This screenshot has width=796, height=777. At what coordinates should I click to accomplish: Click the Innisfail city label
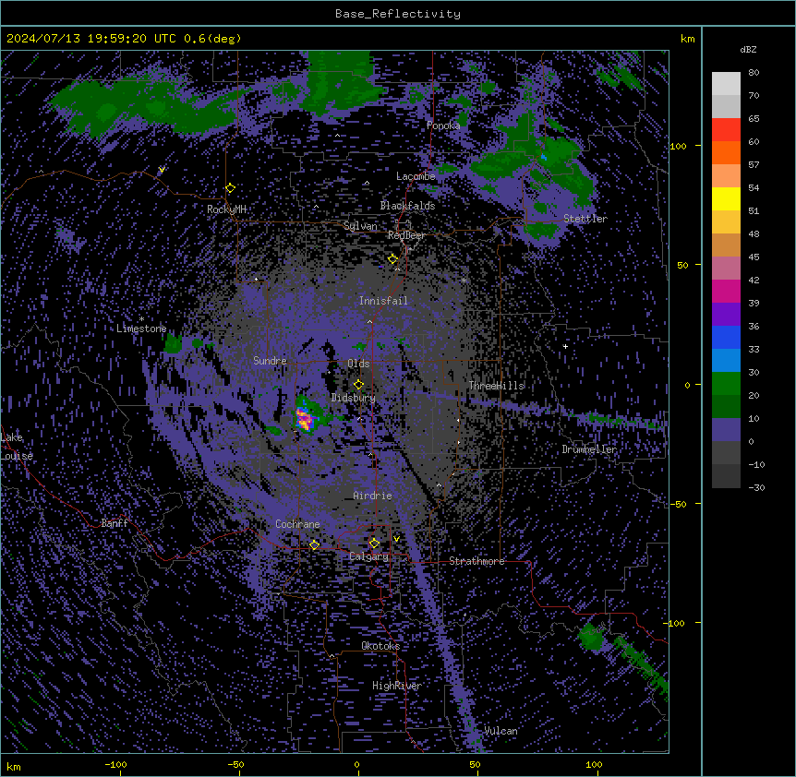point(383,301)
